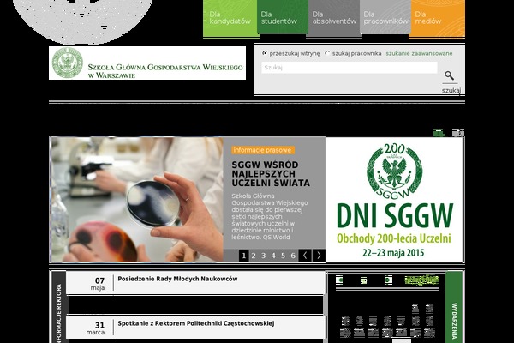This screenshot has height=343, width=514.
Task: Select the przeszukaj witrynę radio button
Action: tap(265, 53)
